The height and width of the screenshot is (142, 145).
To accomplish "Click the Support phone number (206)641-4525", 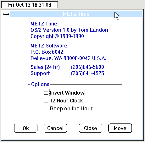I will 87,73.
